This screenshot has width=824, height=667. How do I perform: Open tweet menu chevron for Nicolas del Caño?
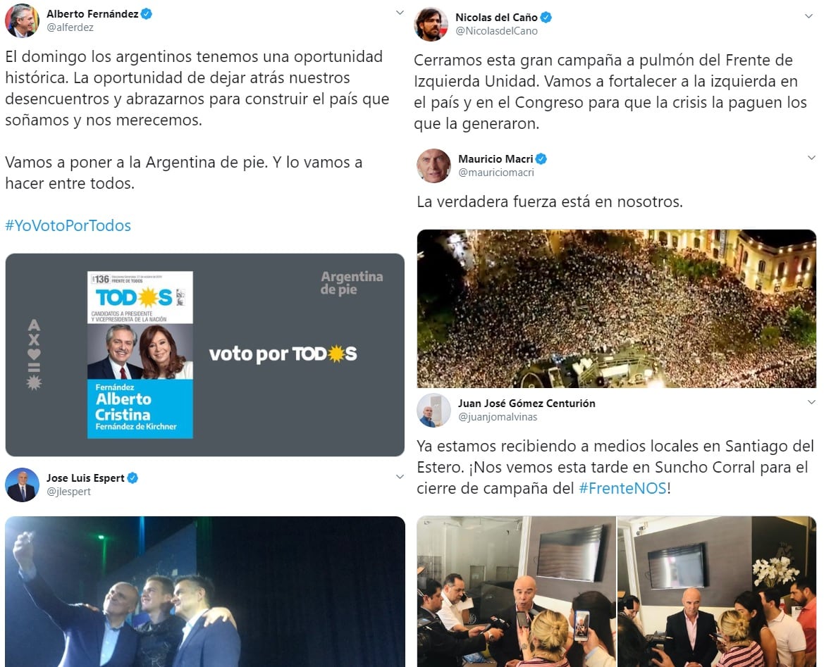click(x=809, y=16)
